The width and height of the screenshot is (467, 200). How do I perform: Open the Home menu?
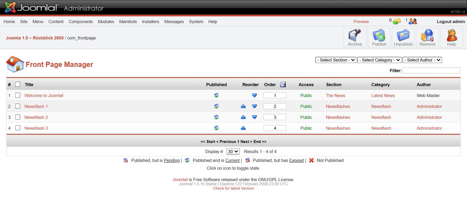pyautogui.click(x=9, y=22)
